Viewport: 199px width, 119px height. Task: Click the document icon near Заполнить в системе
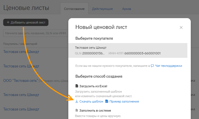pos(77,110)
